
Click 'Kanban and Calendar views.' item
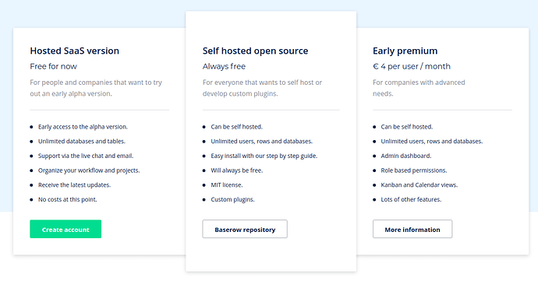pyautogui.click(x=419, y=185)
